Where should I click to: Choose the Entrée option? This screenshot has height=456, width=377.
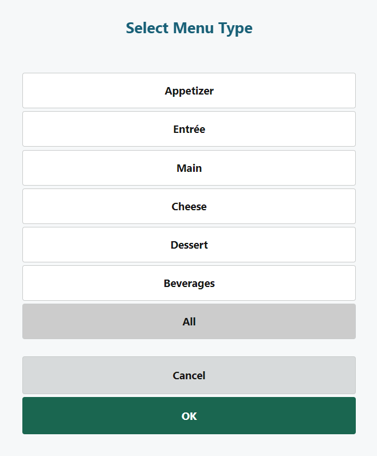click(x=189, y=129)
